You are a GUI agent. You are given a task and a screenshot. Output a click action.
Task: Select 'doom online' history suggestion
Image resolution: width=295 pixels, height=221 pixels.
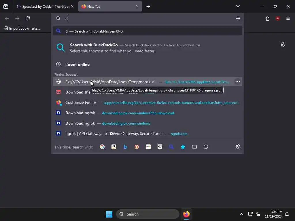147,64
